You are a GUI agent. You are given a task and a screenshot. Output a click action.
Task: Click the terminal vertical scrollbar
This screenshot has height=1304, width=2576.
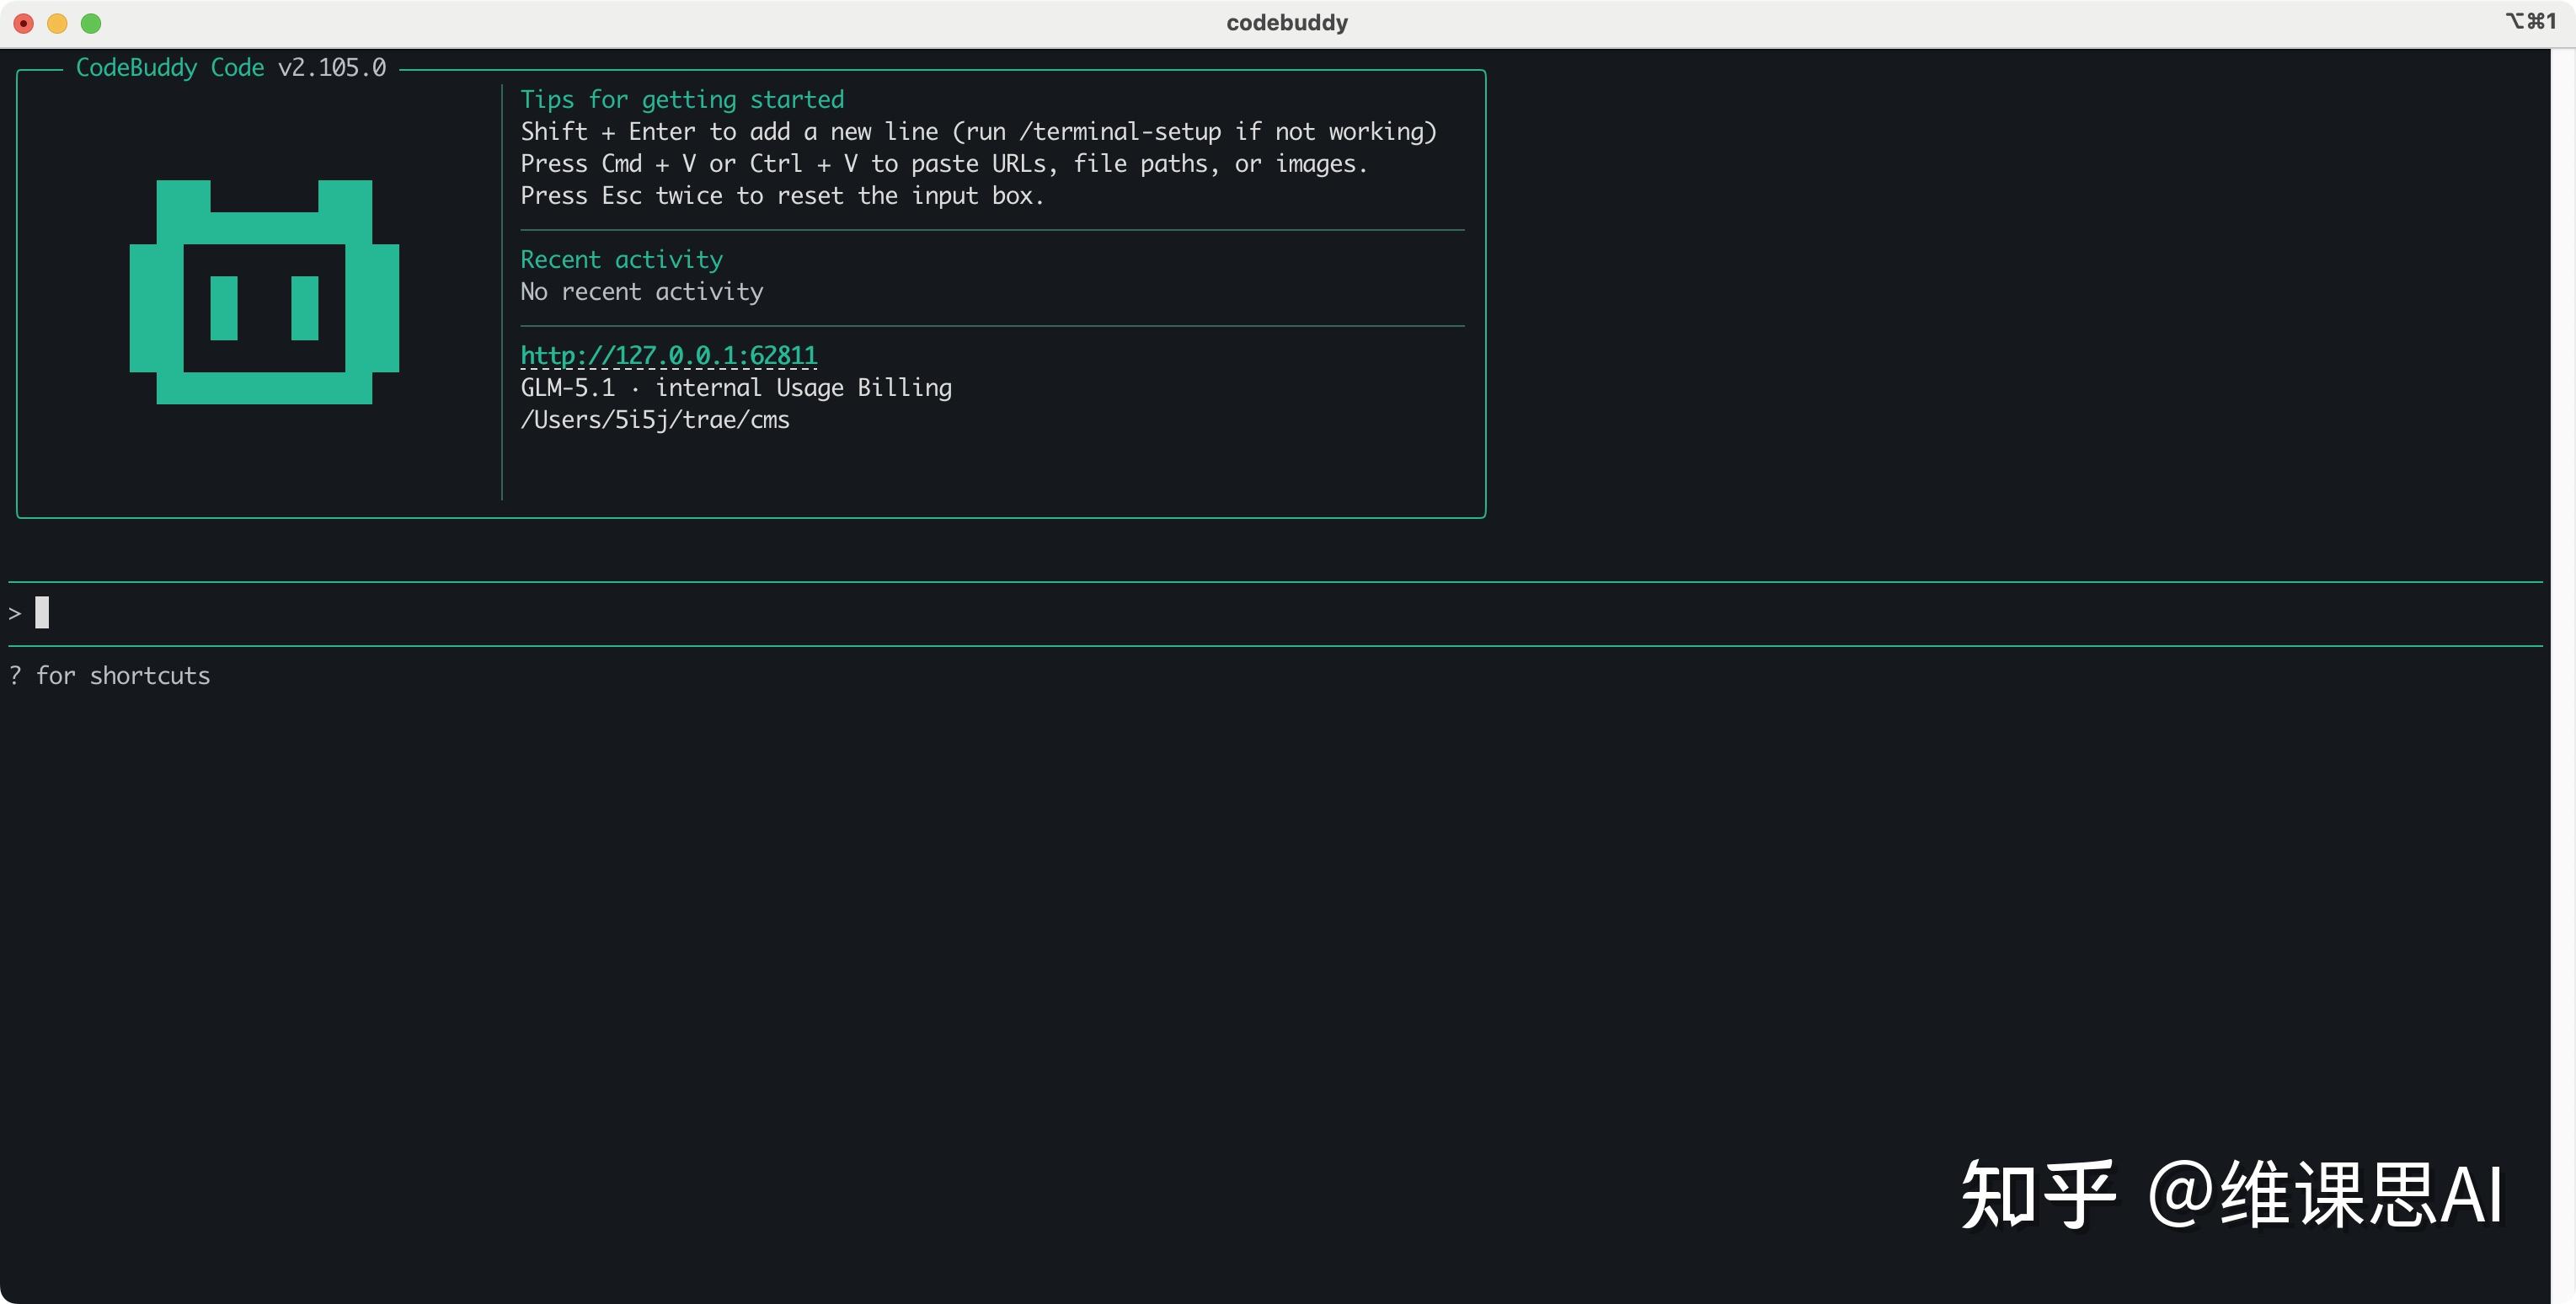click(2563, 676)
